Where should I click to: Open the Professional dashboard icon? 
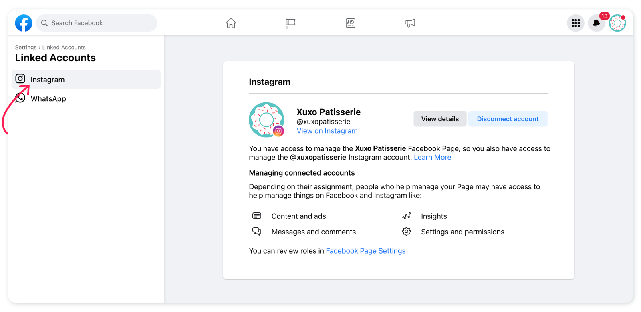click(x=351, y=23)
